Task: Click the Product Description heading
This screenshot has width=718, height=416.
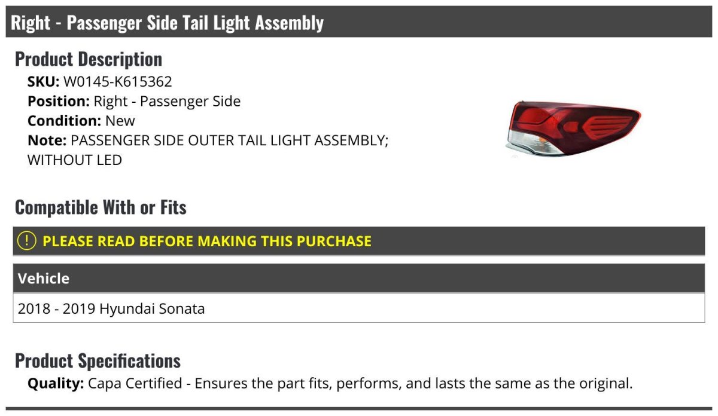Action: (89, 59)
